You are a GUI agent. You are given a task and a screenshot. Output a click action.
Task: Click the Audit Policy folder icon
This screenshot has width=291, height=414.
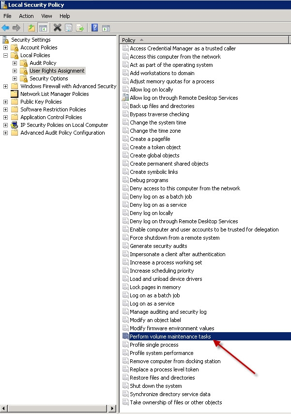24,63
